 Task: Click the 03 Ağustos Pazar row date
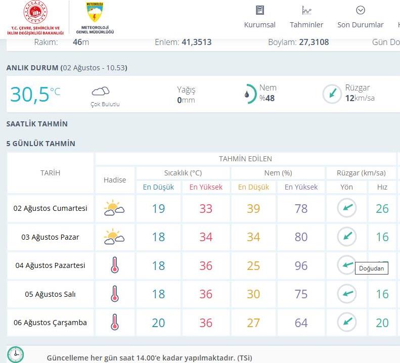coord(50,237)
